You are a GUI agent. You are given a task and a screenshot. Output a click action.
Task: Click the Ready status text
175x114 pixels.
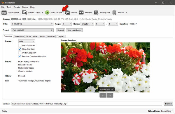(x=4, y=111)
